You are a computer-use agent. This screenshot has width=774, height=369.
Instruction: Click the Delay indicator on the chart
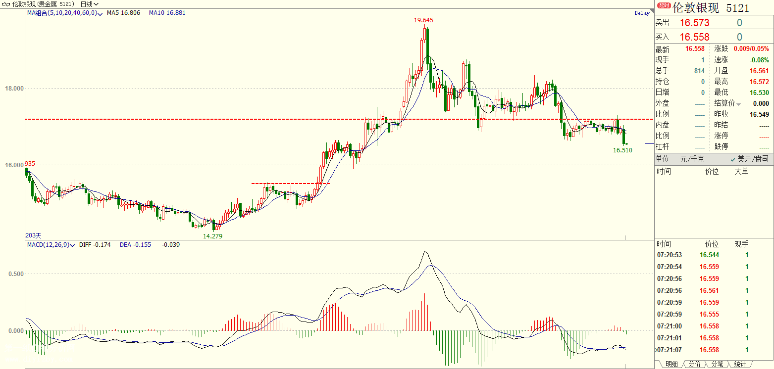641,13
